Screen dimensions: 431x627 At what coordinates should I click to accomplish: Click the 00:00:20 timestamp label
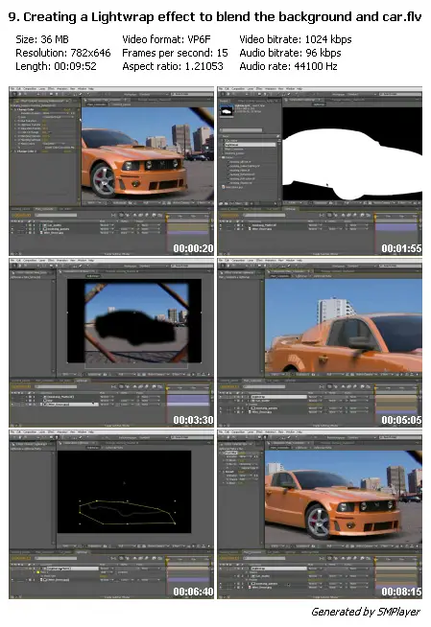193,248
